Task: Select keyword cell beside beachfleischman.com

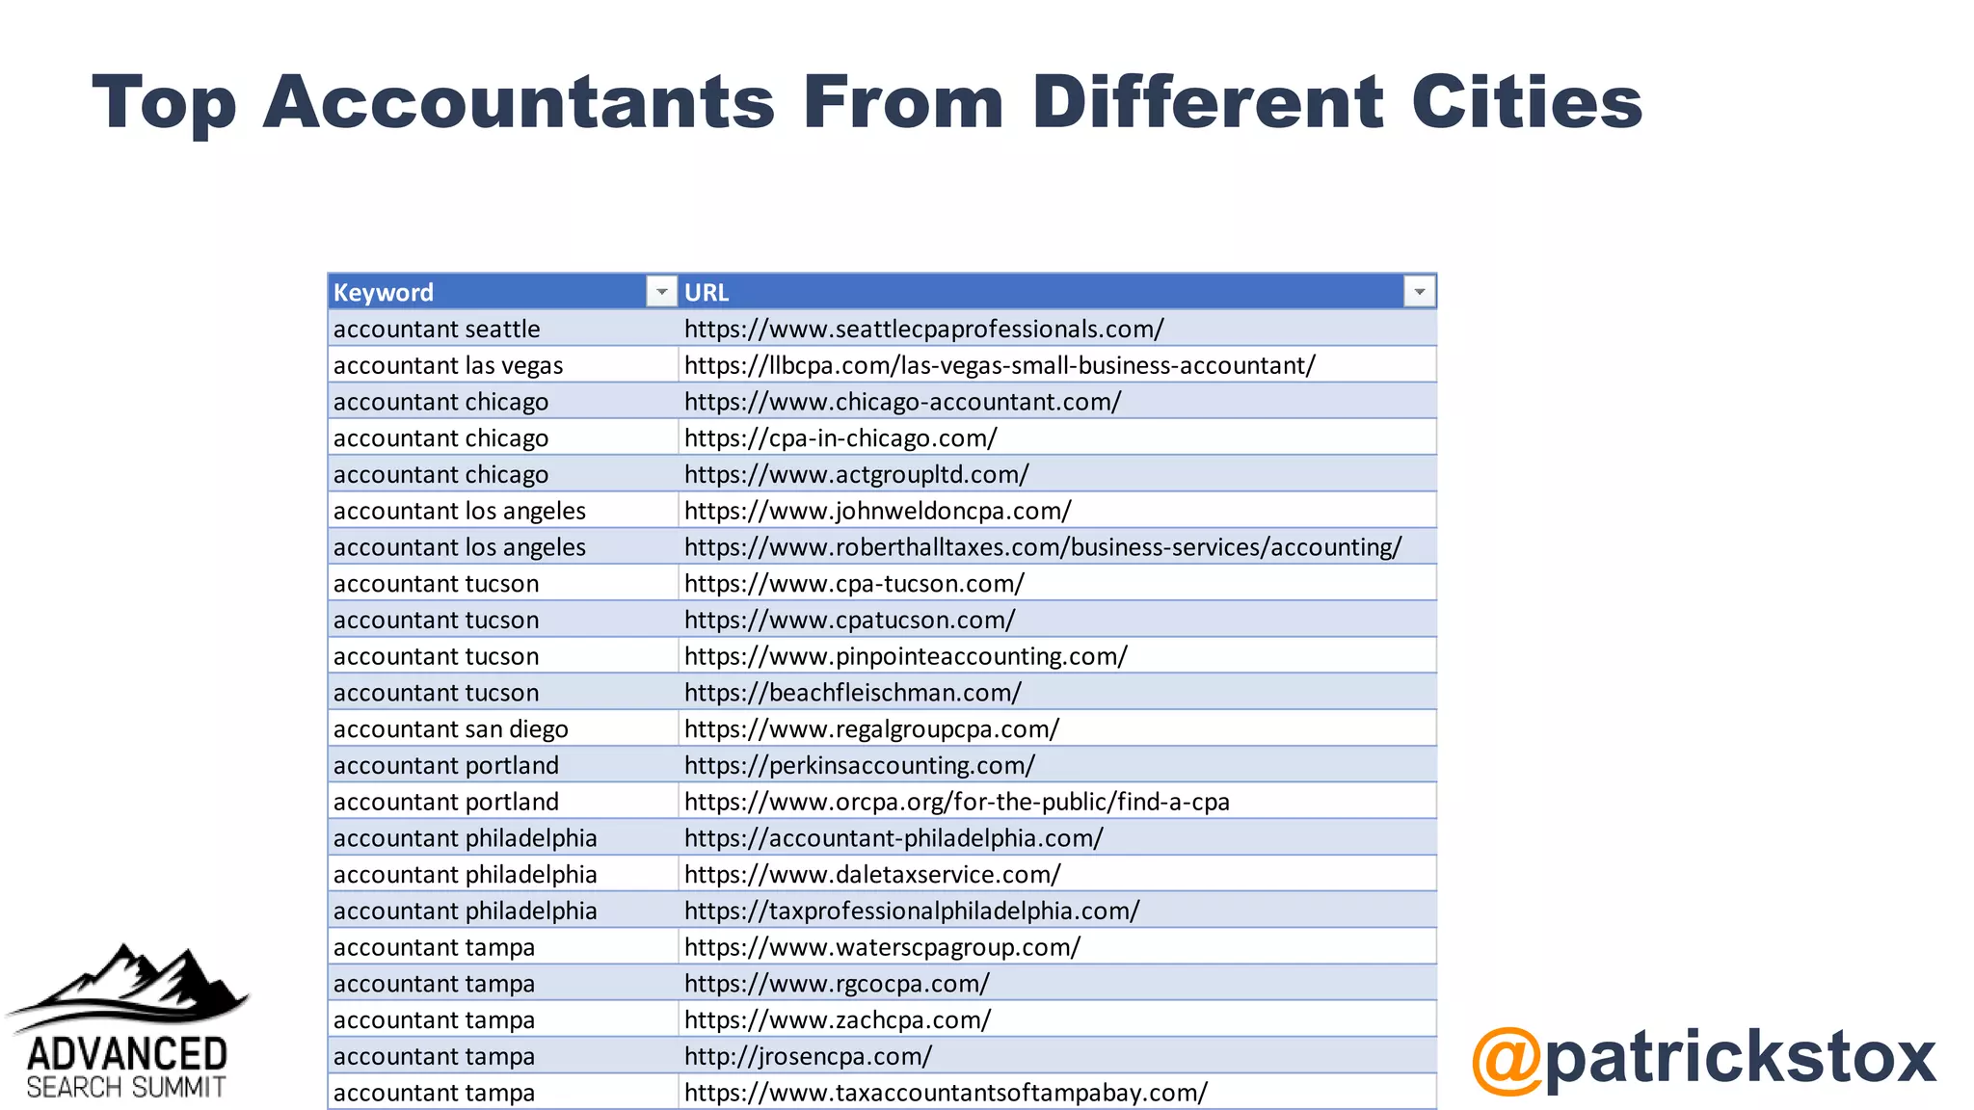Action: [x=503, y=693]
